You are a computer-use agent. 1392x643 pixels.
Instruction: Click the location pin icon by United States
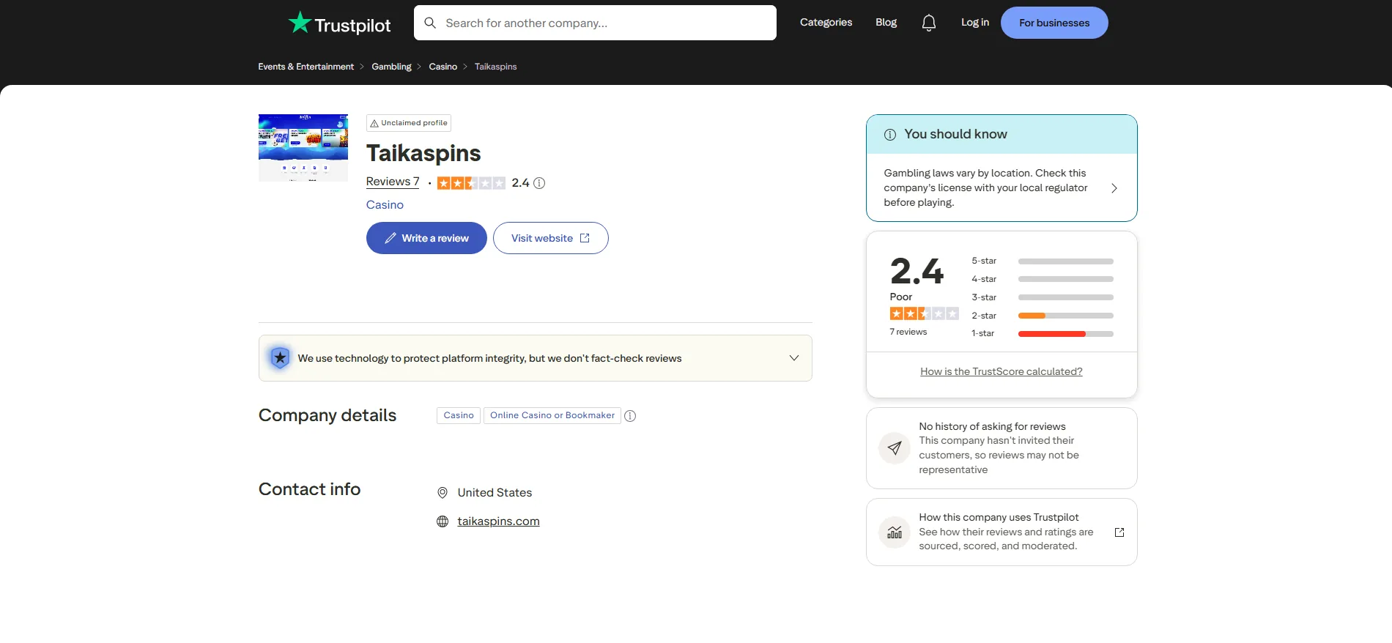pyautogui.click(x=443, y=493)
